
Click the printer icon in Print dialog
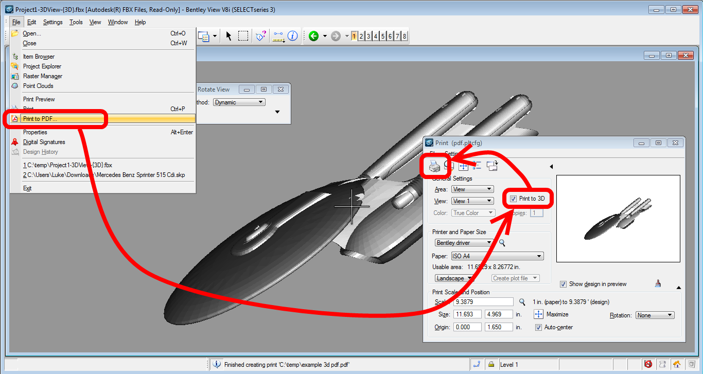pos(434,166)
